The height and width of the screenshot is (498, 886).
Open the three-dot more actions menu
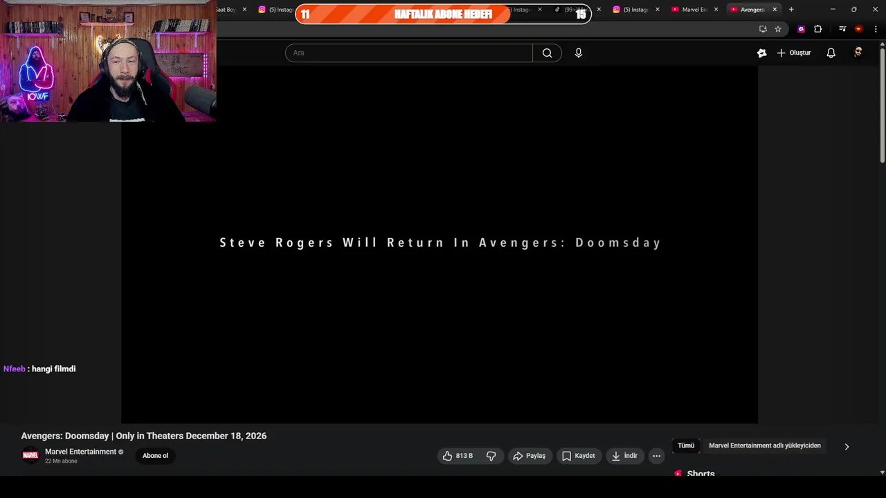coord(656,456)
